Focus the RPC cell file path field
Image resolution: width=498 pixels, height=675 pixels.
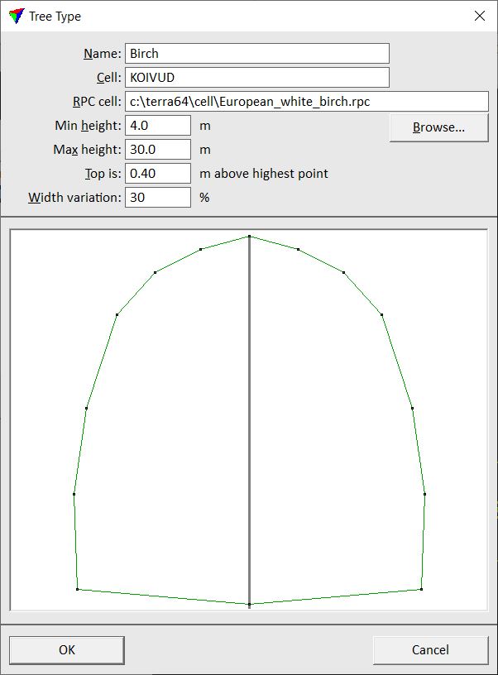point(306,102)
